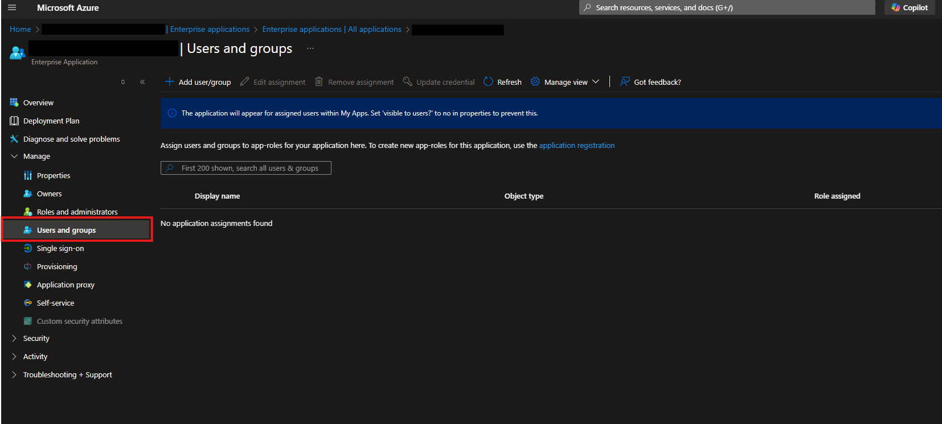Click Got feedback? button text
942x424 pixels.
coord(657,82)
